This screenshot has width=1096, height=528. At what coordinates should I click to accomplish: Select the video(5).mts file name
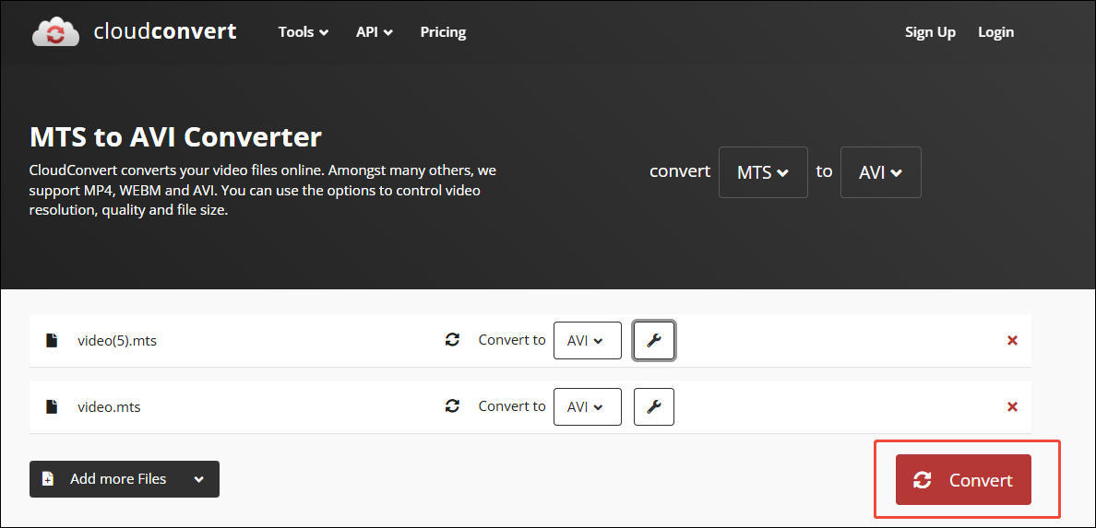[x=117, y=341]
